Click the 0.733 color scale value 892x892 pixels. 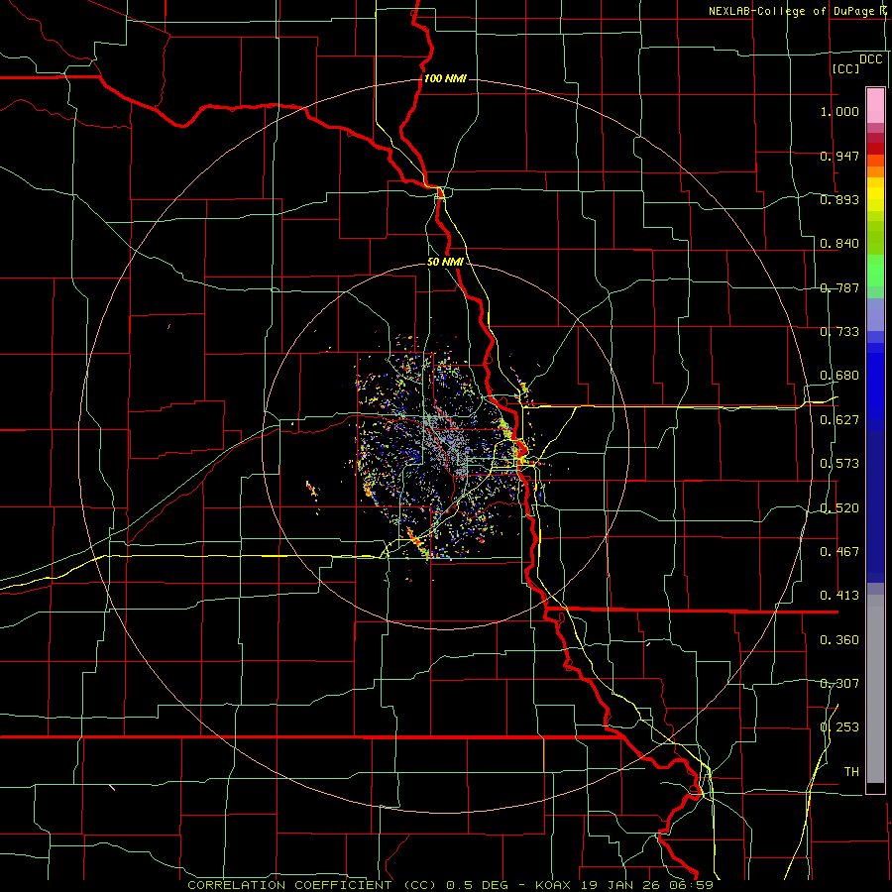[839, 332]
